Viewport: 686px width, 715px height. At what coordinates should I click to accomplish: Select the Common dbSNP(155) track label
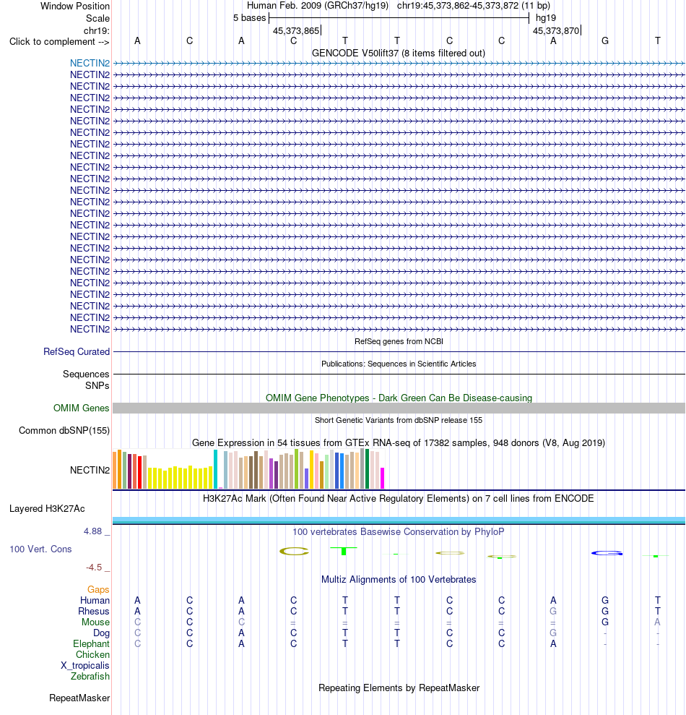tap(64, 430)
